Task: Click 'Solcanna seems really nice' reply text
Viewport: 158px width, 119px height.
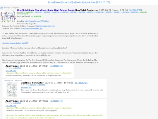Action: 33,76
